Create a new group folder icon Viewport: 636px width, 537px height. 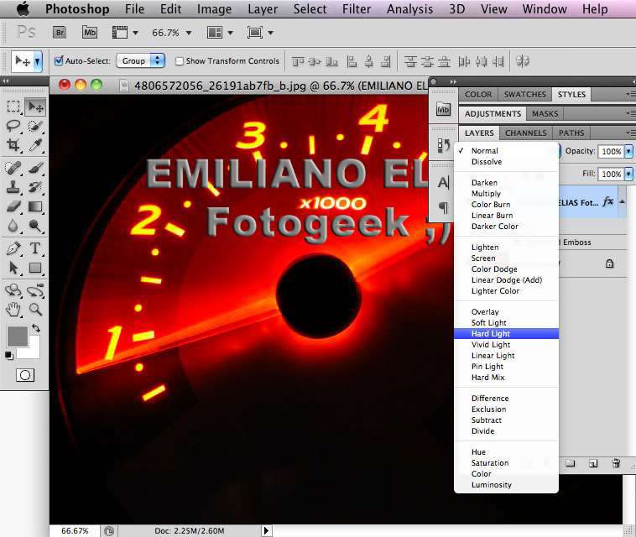point(571,463)
